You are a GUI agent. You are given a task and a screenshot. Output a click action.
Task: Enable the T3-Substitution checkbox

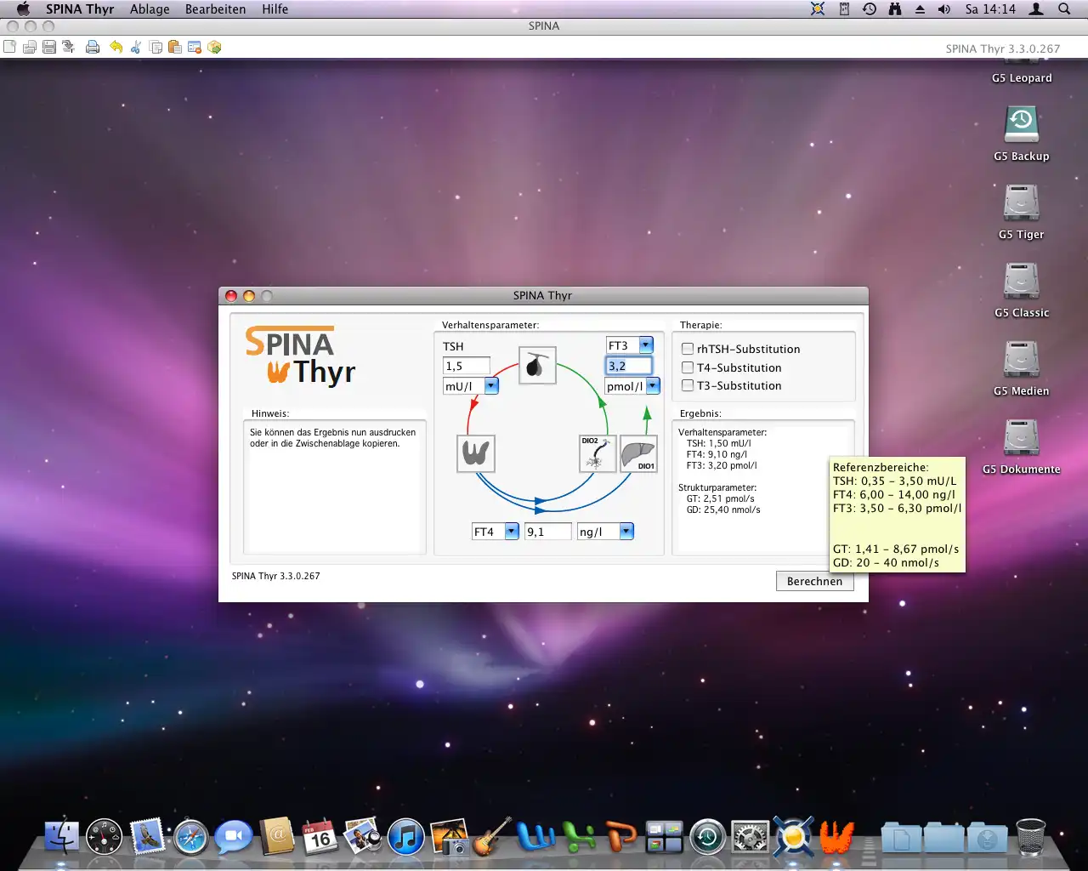pyautogui.click(x=688, y=385)
